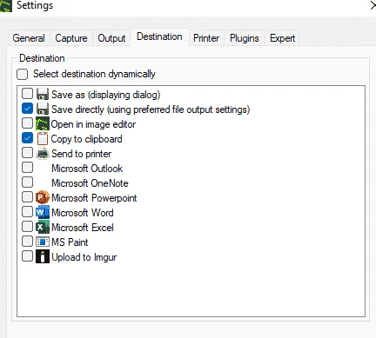This screenshot has height=338, width=376.
Task: Click the floppy disk icon beside Save as
Action: click(x=43, y=95)
